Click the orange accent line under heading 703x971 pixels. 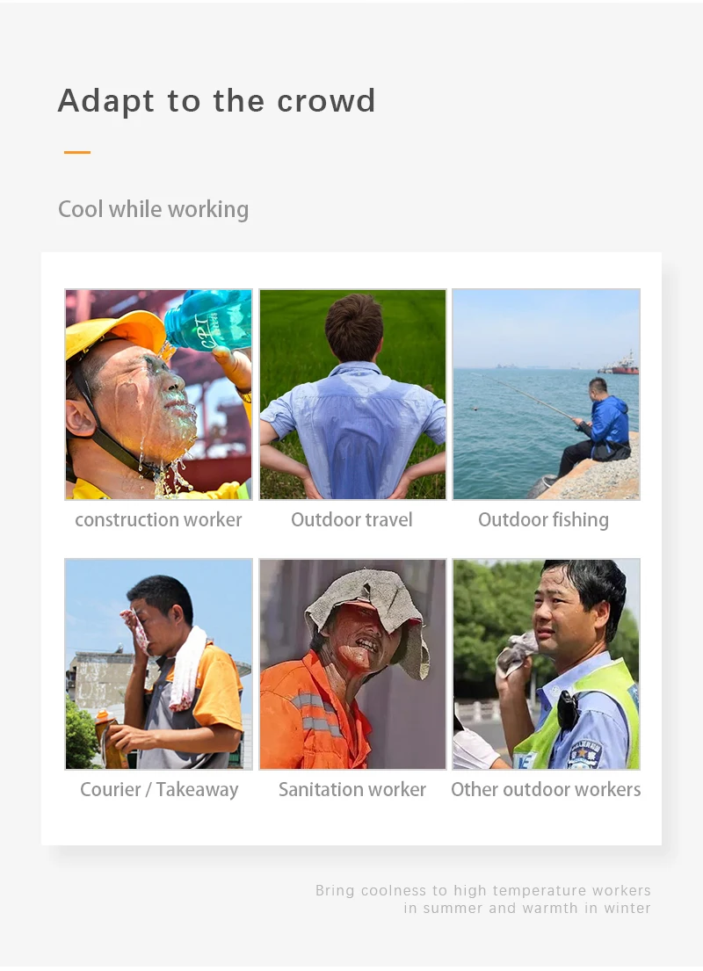click(77, 152)
